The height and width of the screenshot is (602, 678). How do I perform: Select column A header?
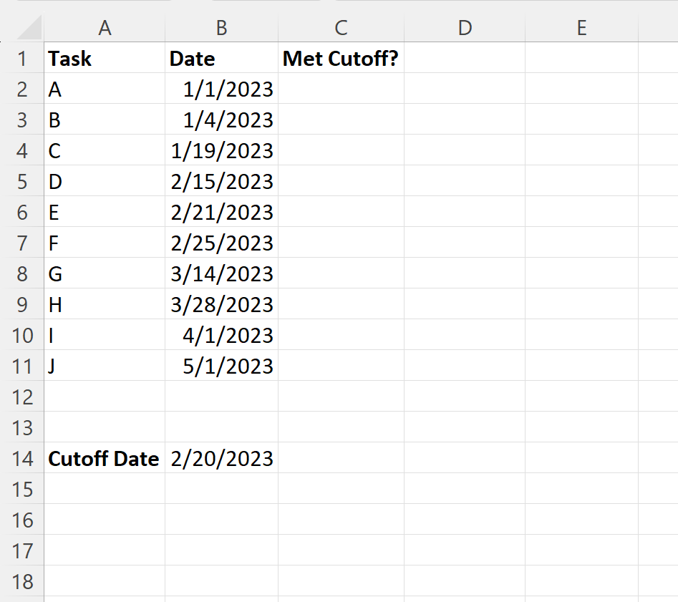coord(105,28)
